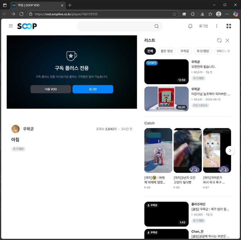
Task: Open [캐치]3년치 모은 고양이 털식빵 title
Action: point(184,180)
